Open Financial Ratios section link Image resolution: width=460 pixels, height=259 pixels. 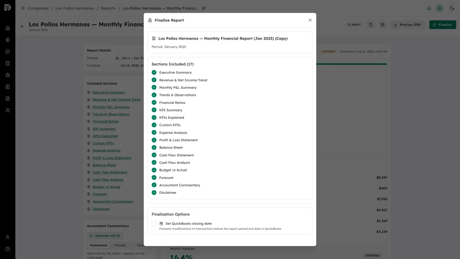click(106, 121)
